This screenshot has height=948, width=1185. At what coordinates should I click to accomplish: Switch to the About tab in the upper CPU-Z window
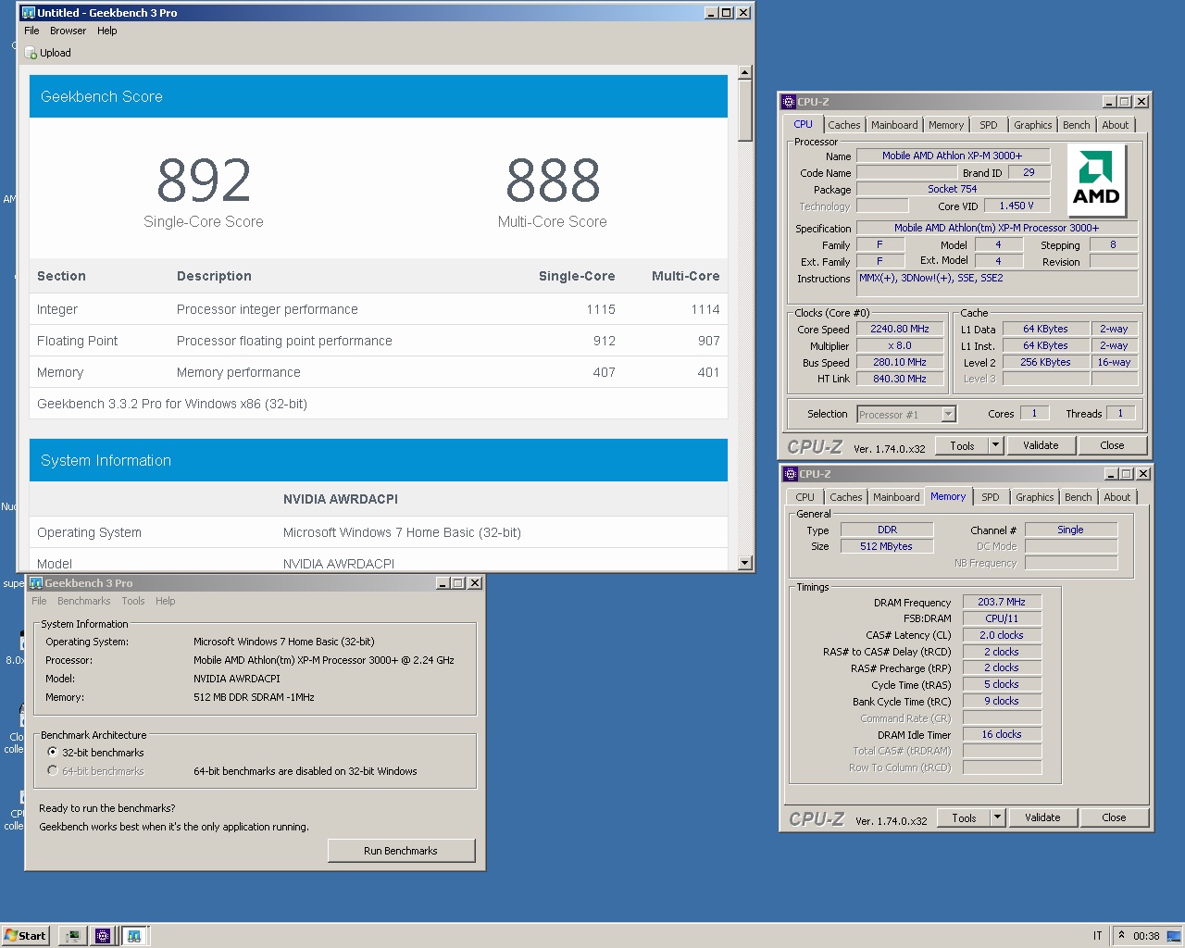click(x=1116, y=125)
